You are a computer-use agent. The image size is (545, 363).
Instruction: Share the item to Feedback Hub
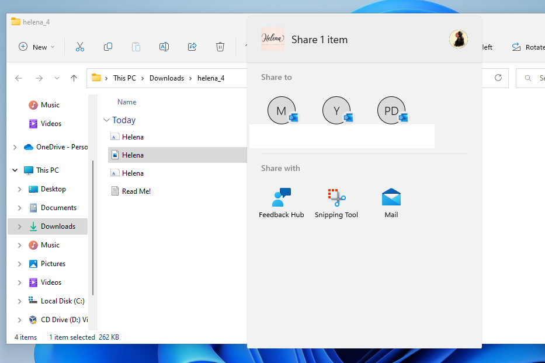pyautogui.click(x=281, y=198)
